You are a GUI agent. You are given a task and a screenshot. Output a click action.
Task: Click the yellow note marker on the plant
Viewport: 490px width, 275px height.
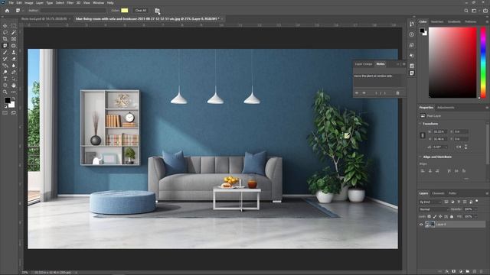coord(346,135)
